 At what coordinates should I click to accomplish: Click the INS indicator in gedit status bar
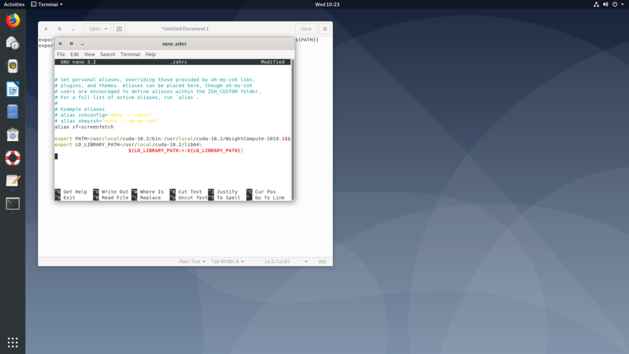(322, 262)
